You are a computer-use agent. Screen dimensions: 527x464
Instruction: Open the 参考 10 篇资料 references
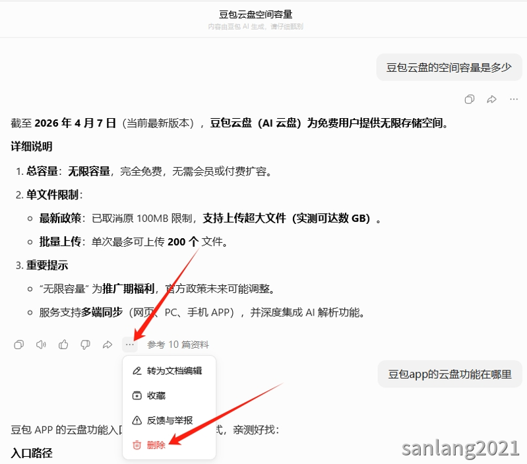[x=178, y=345]
